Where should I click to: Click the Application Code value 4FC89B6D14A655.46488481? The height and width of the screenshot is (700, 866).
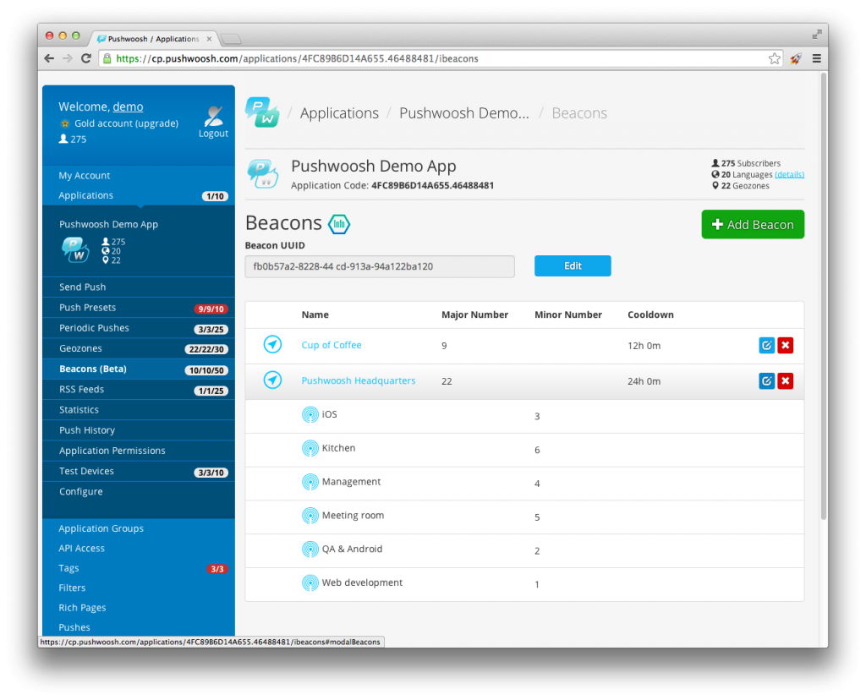pos(432,185)
